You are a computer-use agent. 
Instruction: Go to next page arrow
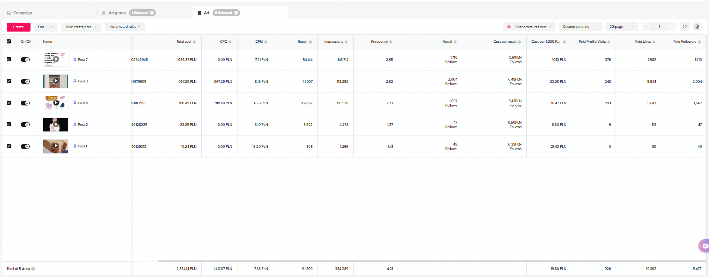[x=672, y=27]
